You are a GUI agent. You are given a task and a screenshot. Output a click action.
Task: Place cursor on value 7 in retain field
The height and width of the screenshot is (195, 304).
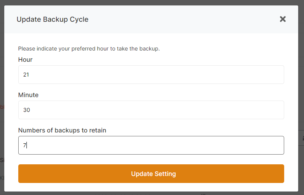pyautogui.click(x=24, y=145)
